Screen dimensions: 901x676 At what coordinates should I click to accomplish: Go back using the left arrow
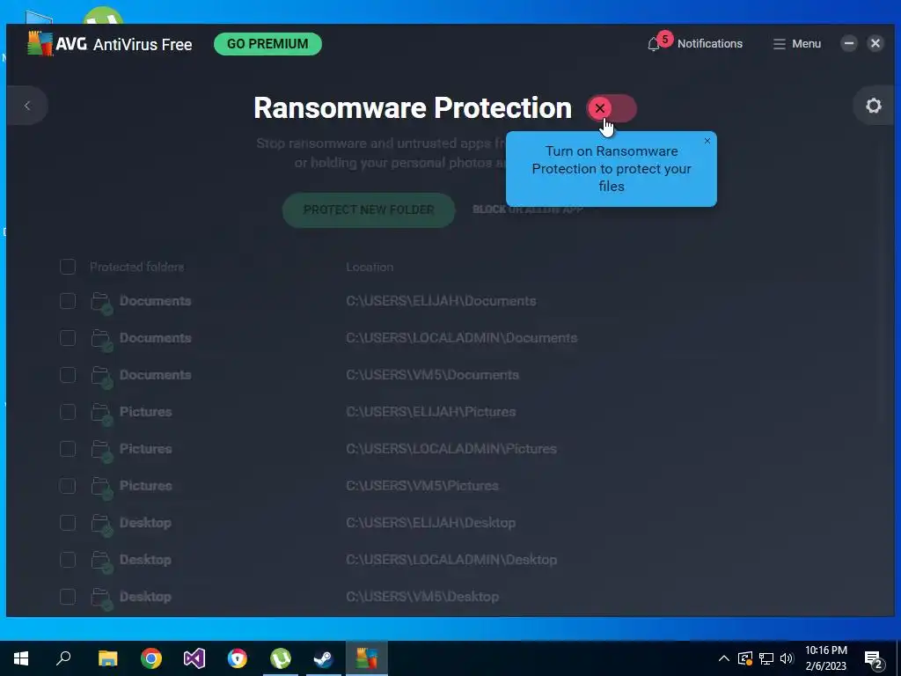point(27,106)
